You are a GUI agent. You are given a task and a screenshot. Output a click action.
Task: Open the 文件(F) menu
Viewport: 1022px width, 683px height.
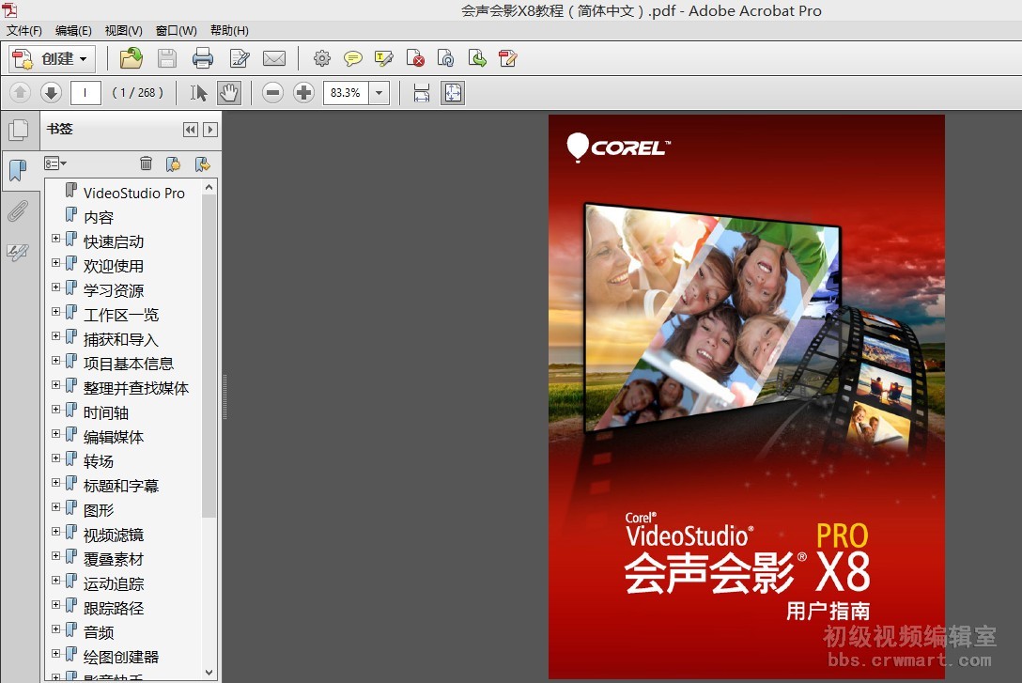[24, 31]
